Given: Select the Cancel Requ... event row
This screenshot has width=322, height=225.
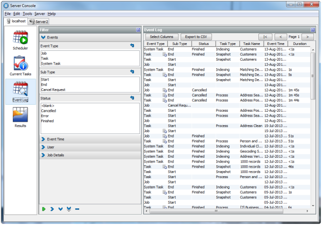Looking at the screenshot, I should tap(227, 106).
